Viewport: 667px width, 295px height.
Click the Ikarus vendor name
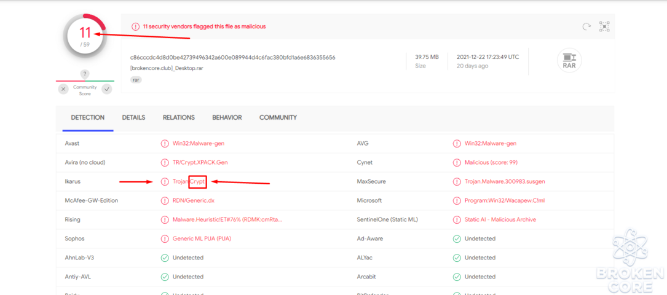point(73,181)
